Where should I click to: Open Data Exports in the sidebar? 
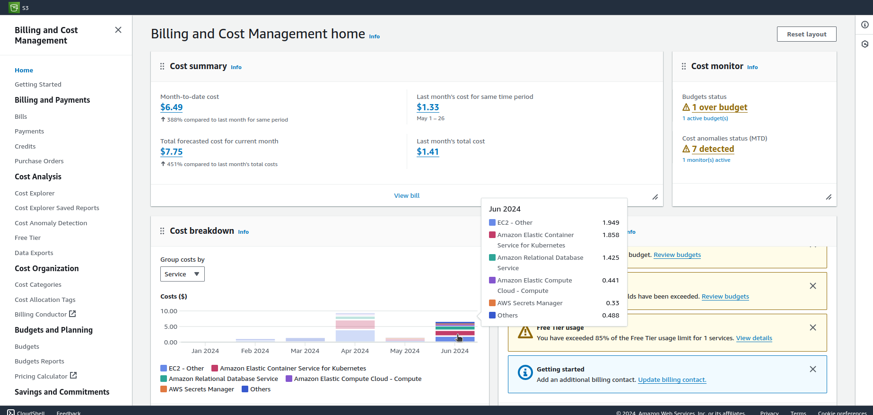click(34, 253)
